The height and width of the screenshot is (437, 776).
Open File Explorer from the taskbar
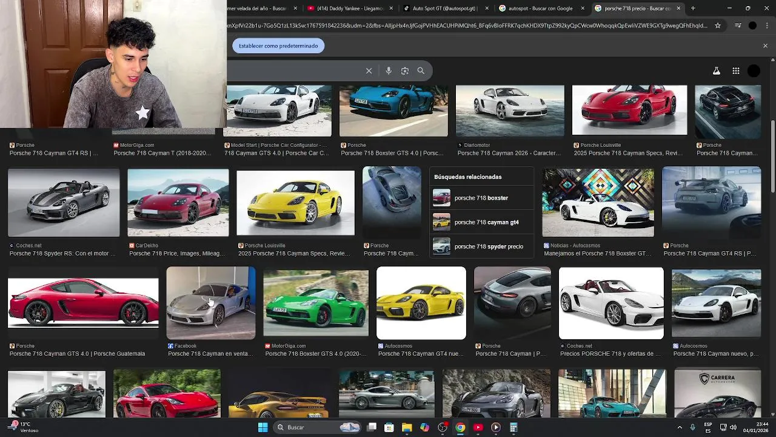(x=407, y=427)
